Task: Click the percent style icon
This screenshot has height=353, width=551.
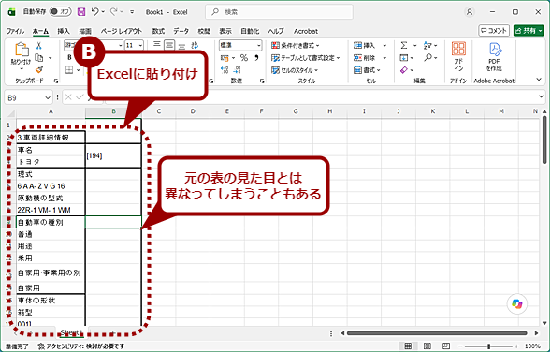Action: tap(244, 58)
